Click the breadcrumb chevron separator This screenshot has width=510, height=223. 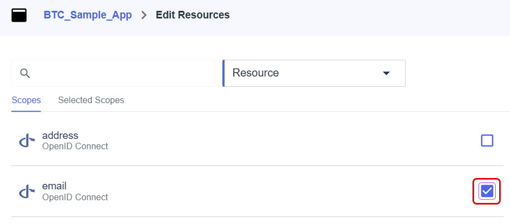click(x=144, y=15)
